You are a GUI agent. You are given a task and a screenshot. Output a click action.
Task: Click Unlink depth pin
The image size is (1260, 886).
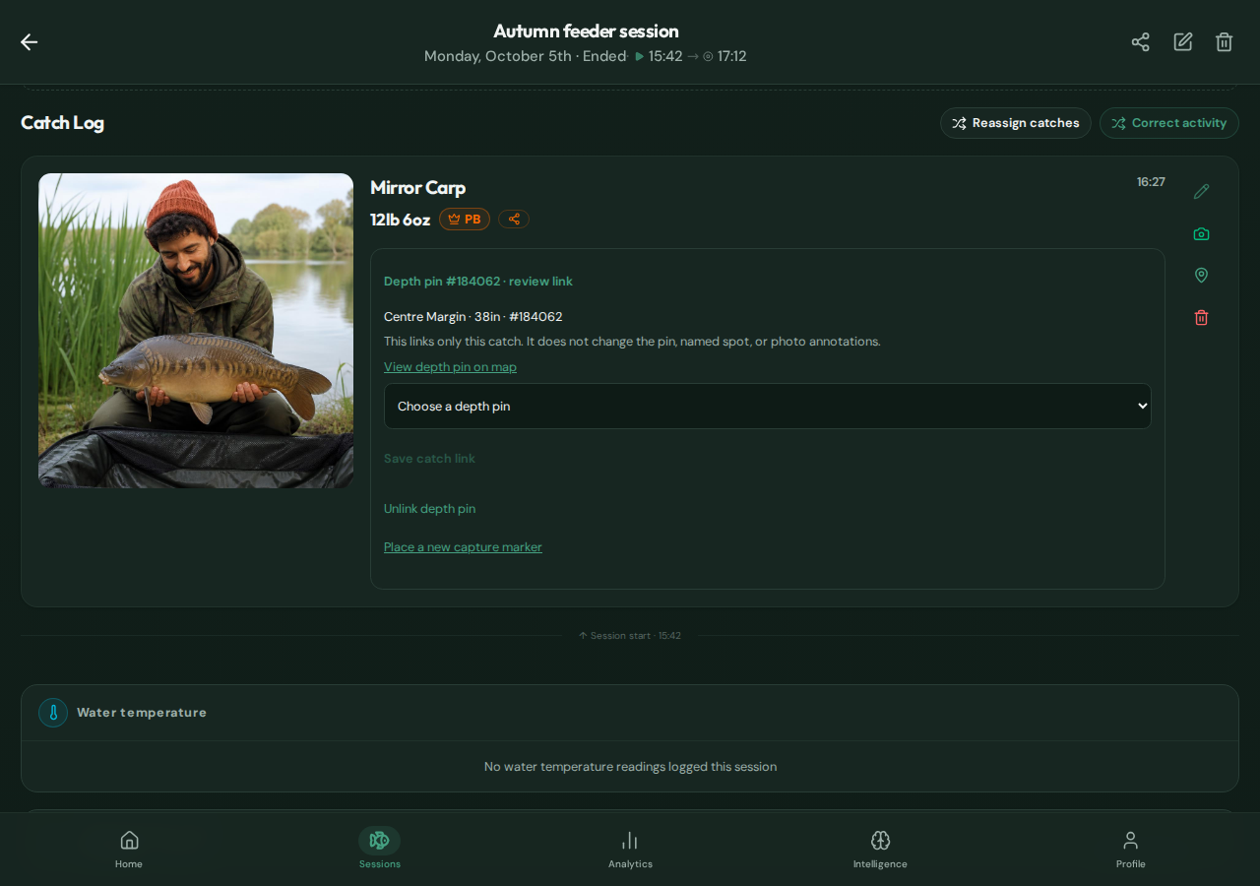click(x=429, y=509)
